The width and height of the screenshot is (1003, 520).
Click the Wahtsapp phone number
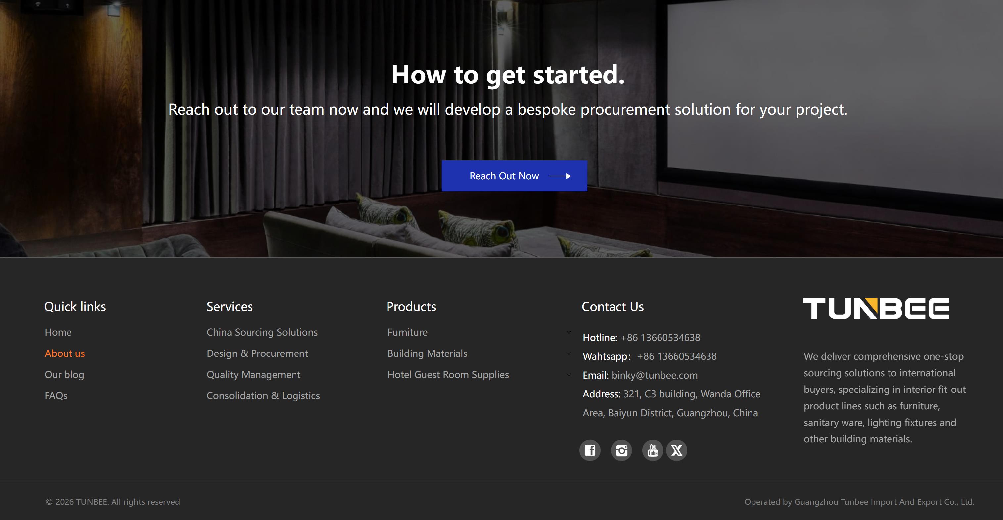pyautogui.click(x=677, y=356)
